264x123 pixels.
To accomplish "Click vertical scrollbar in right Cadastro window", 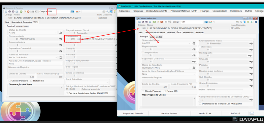I will coord(254,65).
